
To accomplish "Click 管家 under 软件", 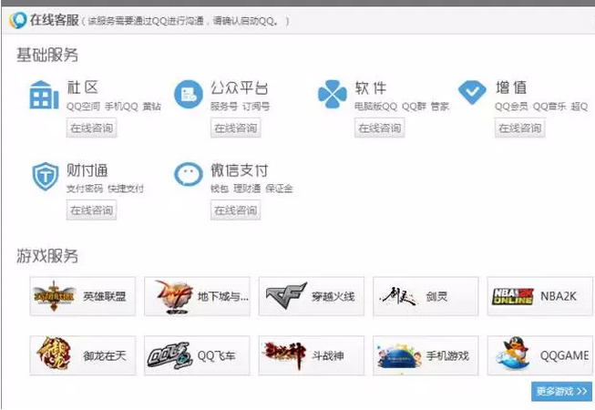I will (x=440, y=107).
